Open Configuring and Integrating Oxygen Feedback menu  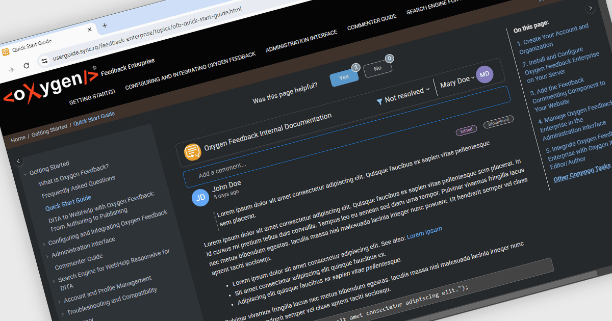(x=190, y=70)
